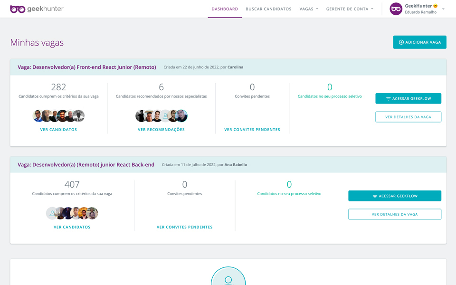This screenshot has height=285, width=456.
Task: Open the Gerente de Conta menu
Action: click(x=350, y=9)
